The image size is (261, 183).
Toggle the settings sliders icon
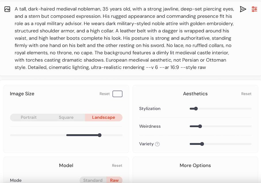[x=254, y=9]
